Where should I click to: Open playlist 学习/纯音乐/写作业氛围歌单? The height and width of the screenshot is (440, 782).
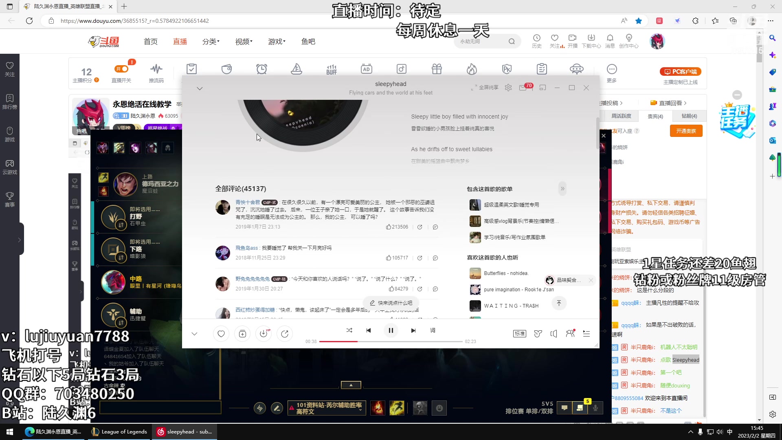(x=507, y=238)
